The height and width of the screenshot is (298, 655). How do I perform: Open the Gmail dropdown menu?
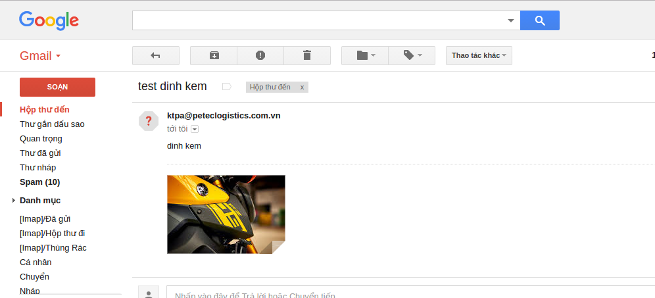tap(40, 56)
